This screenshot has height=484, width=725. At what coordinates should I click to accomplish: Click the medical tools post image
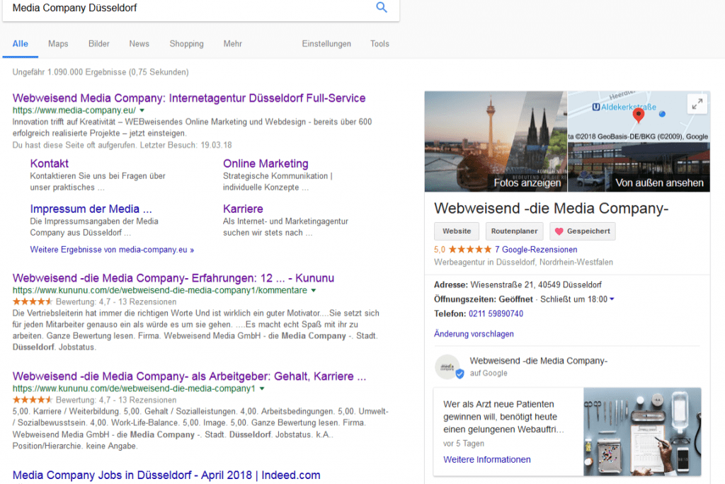coord(642,432)
